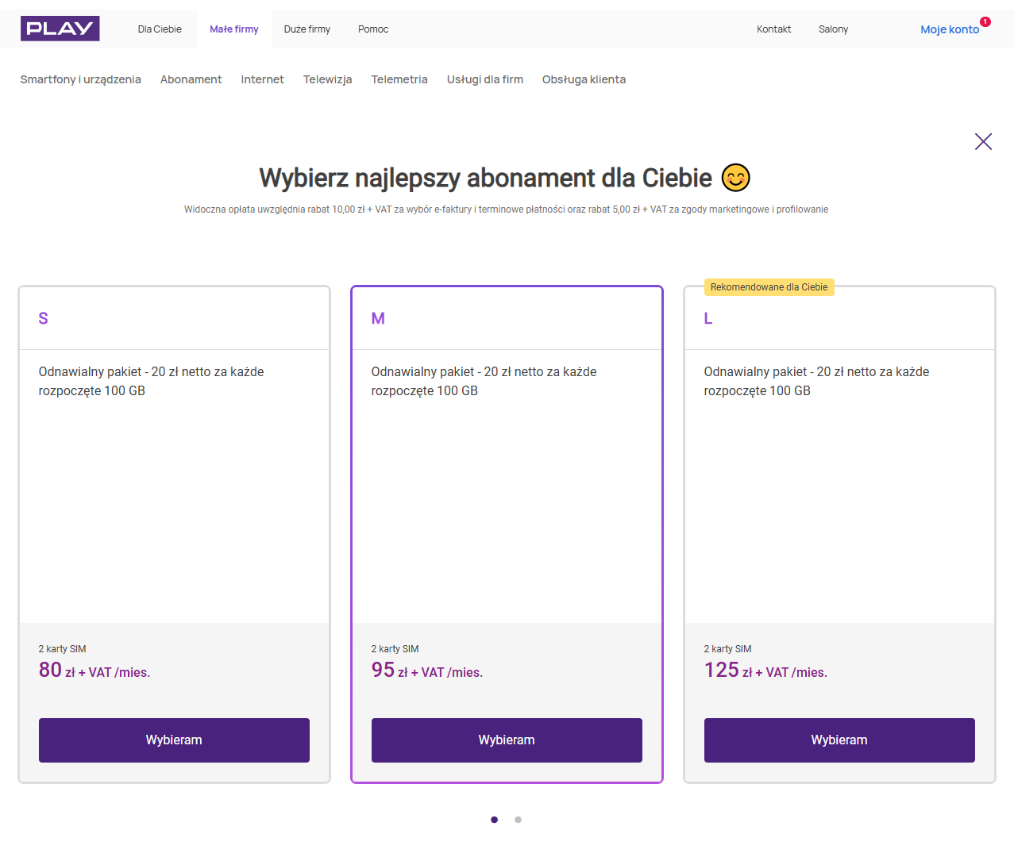
Task: Click the Kontakt link
Action: coord(773,29)
